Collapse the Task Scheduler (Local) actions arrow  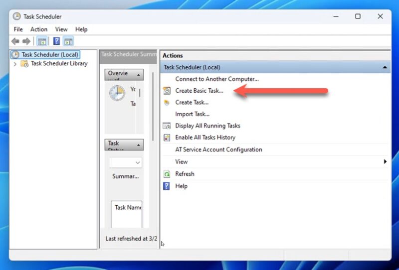point(385,67)
